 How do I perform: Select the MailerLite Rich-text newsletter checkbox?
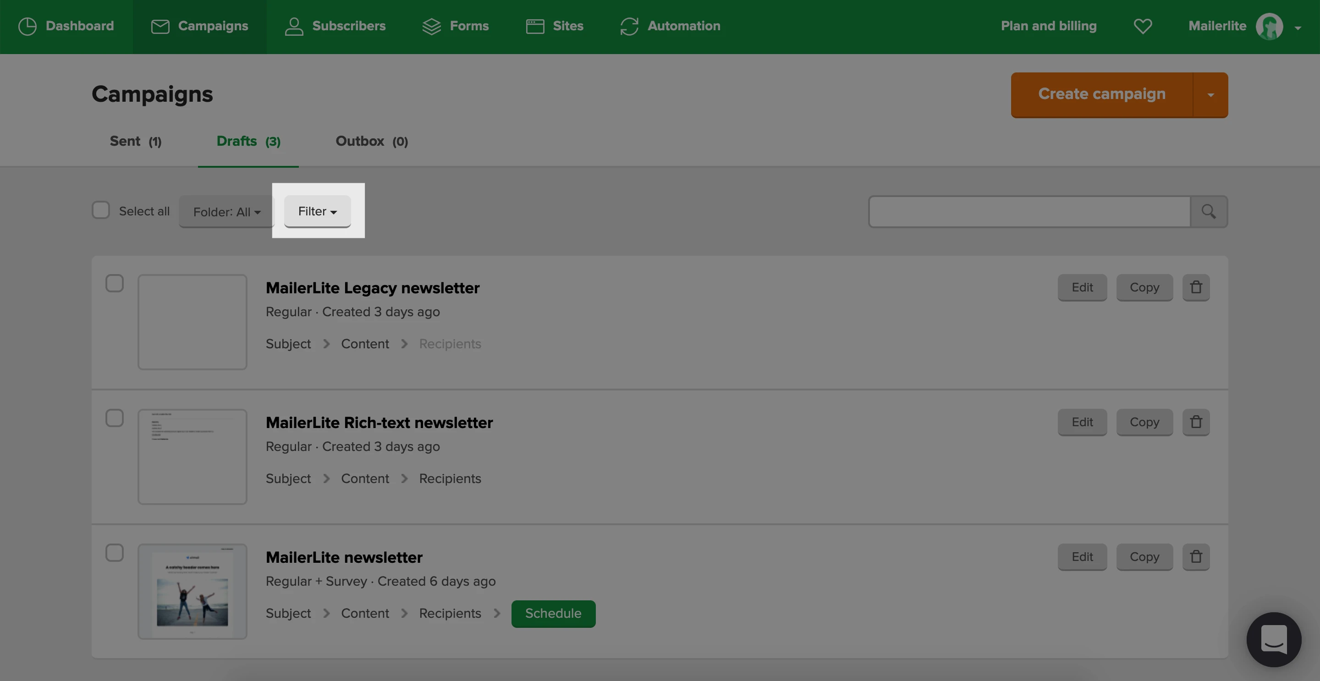[114, 418]
